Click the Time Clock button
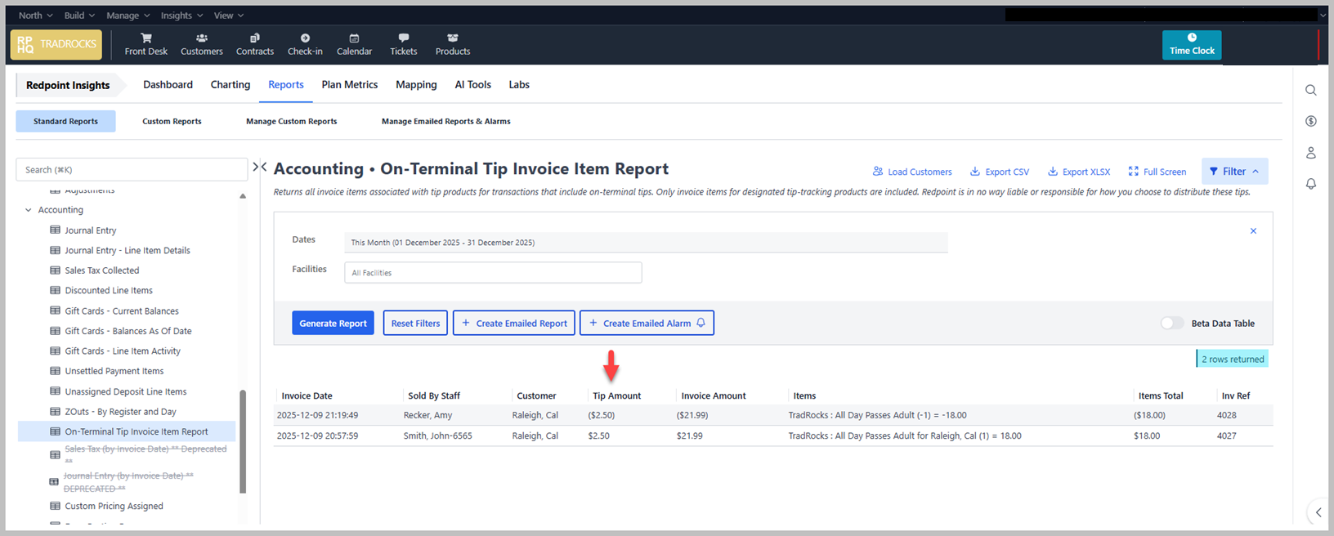This screenshot has width=1334, height=536. (1191, 45)
